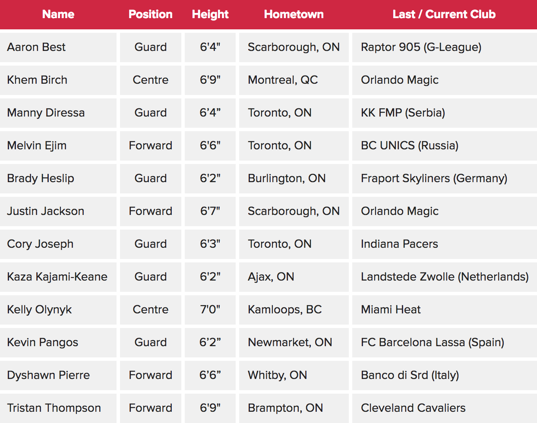Click the Hometown column header

coord(294,14)
